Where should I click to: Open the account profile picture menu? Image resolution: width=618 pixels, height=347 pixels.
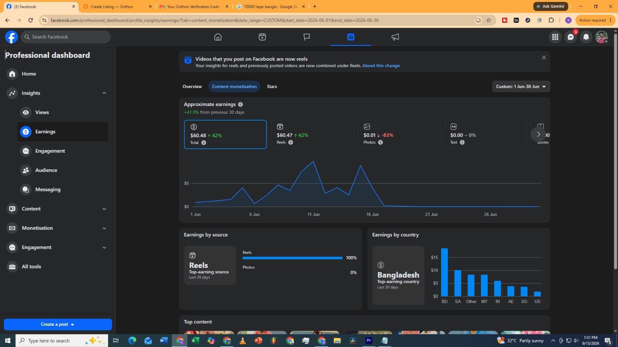[601, 37]
